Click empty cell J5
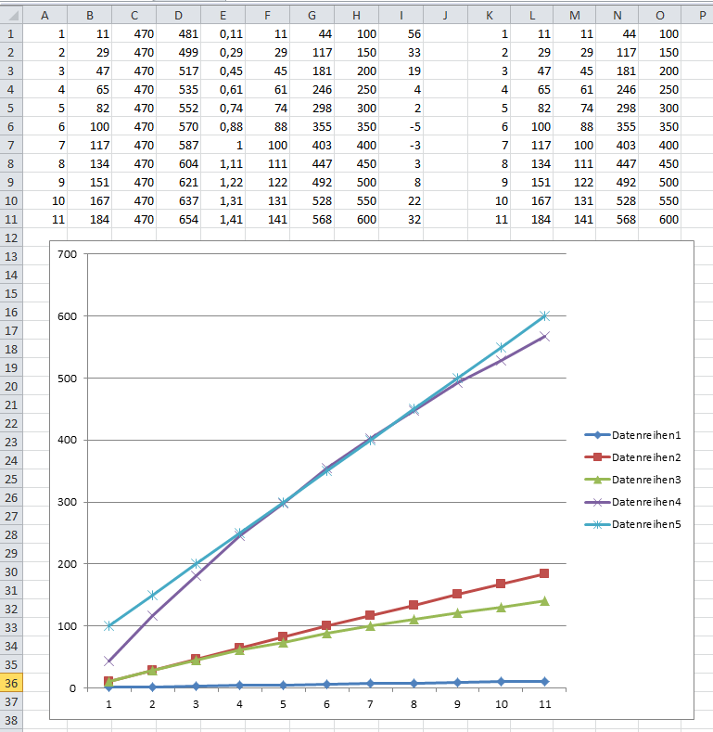The image size is (713, 732). 445,109
